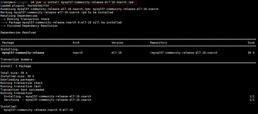Click the 'Package' column header
258x114 pixels.
click(8, 43)
